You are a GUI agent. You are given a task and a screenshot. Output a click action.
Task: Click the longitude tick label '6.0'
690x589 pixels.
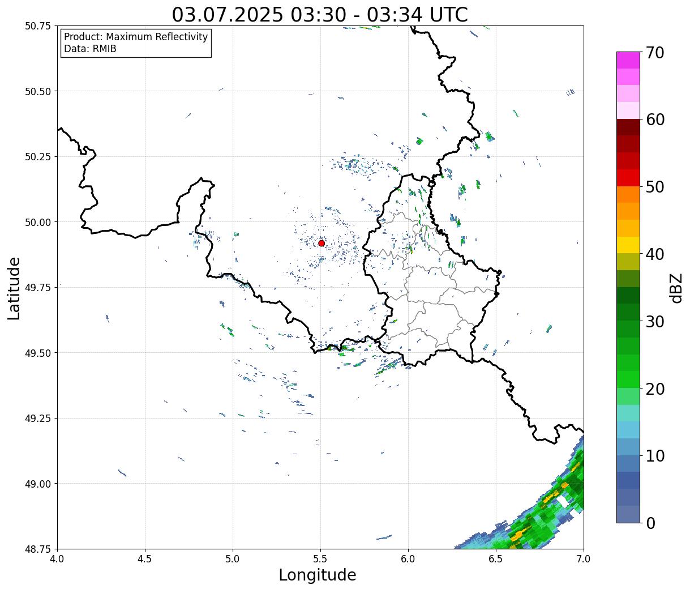(x=408, y=559)
